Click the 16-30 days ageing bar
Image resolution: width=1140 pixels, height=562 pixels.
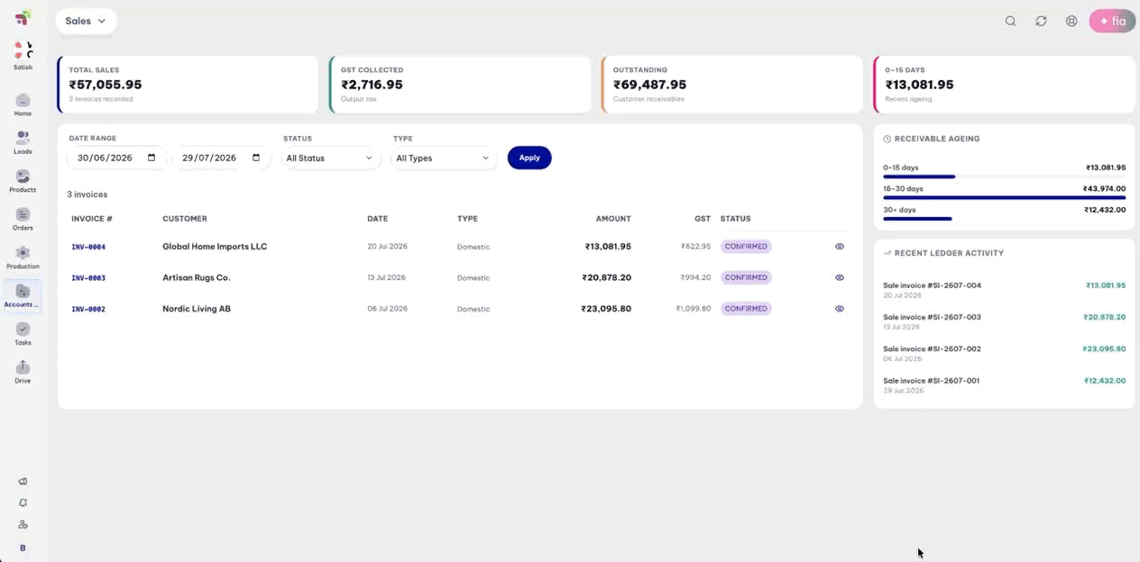tap(1004, 197)
